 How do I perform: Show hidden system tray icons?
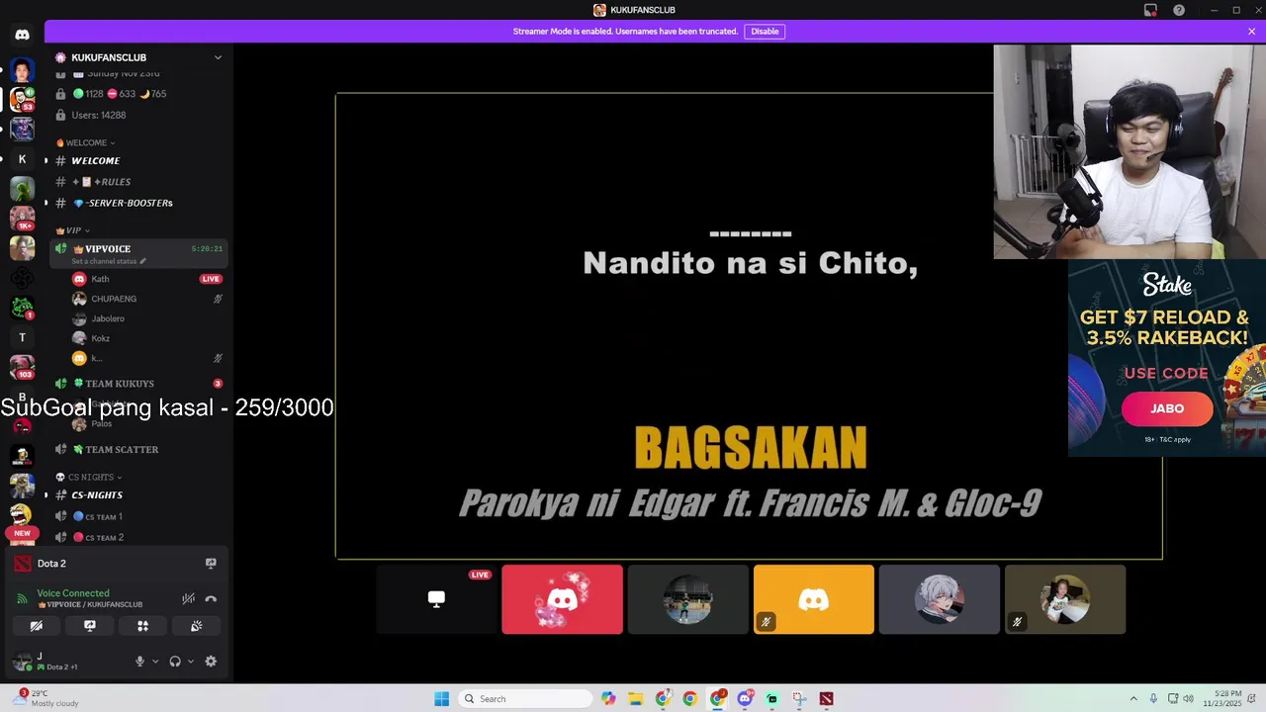point(1133,699)
